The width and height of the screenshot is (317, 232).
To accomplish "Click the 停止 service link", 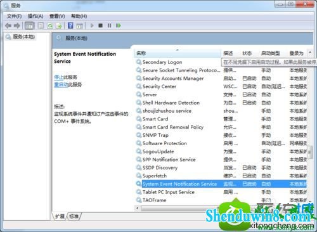I will pyautogui.click(x=58, y=77).
